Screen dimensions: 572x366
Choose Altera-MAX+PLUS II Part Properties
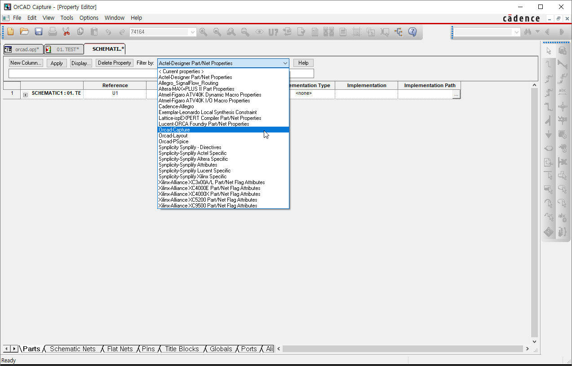tap(223, 89)
